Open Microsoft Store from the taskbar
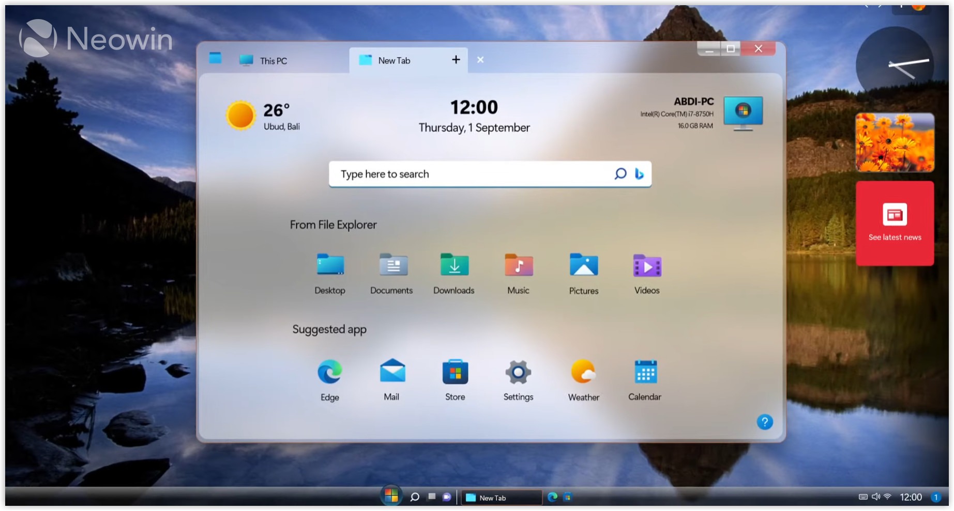The width and height of the screenshot is (954, 511). pyautogui.click(x=567, y=497)
